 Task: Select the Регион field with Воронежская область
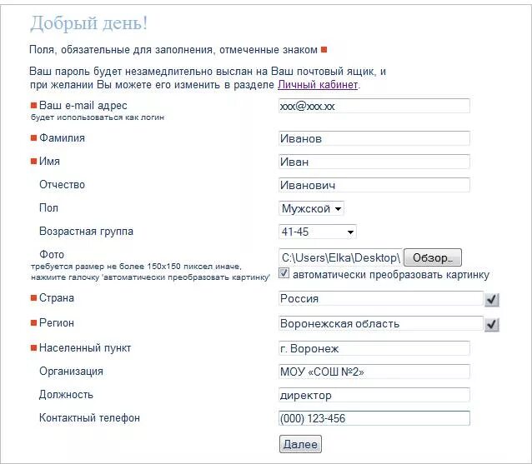pos(381,324)
